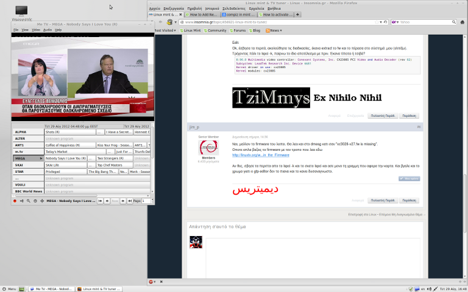The height and width of the screenshot is (292, 468).
Task: Click jim_p's Παράθεση quote button
Action: point(409,201)
